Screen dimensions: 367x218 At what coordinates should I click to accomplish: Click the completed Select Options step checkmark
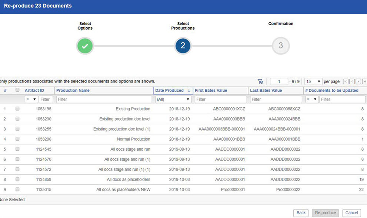(85, 46)
